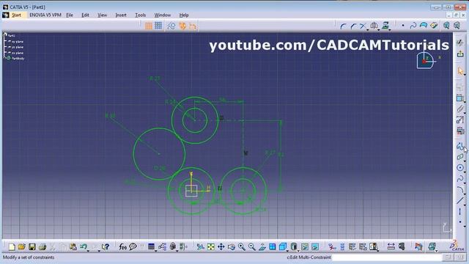
Task: Click the Open file folder icon
Action: coord(21,247)
